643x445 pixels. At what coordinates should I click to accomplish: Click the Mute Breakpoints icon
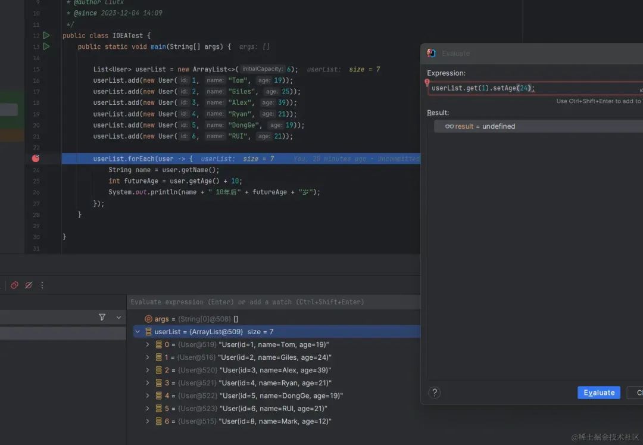[x=28, y=285]
